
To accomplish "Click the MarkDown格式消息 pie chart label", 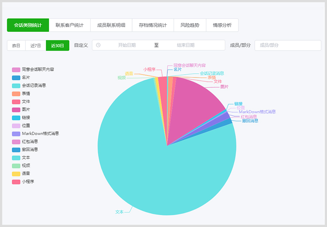I will pos(257,112).
